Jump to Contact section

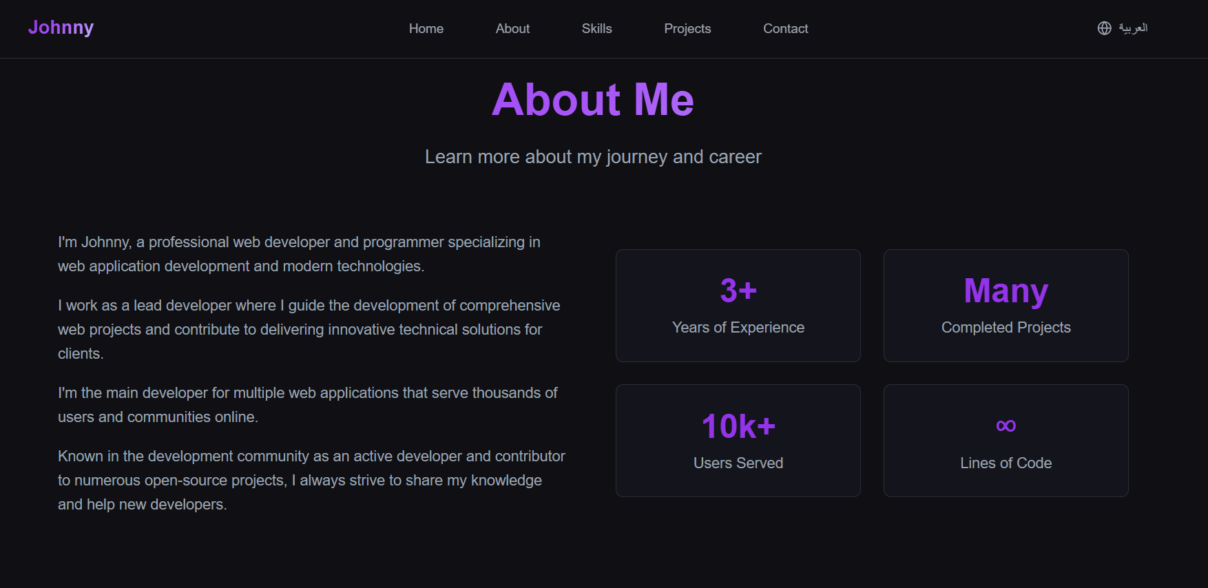click(785, 29)
